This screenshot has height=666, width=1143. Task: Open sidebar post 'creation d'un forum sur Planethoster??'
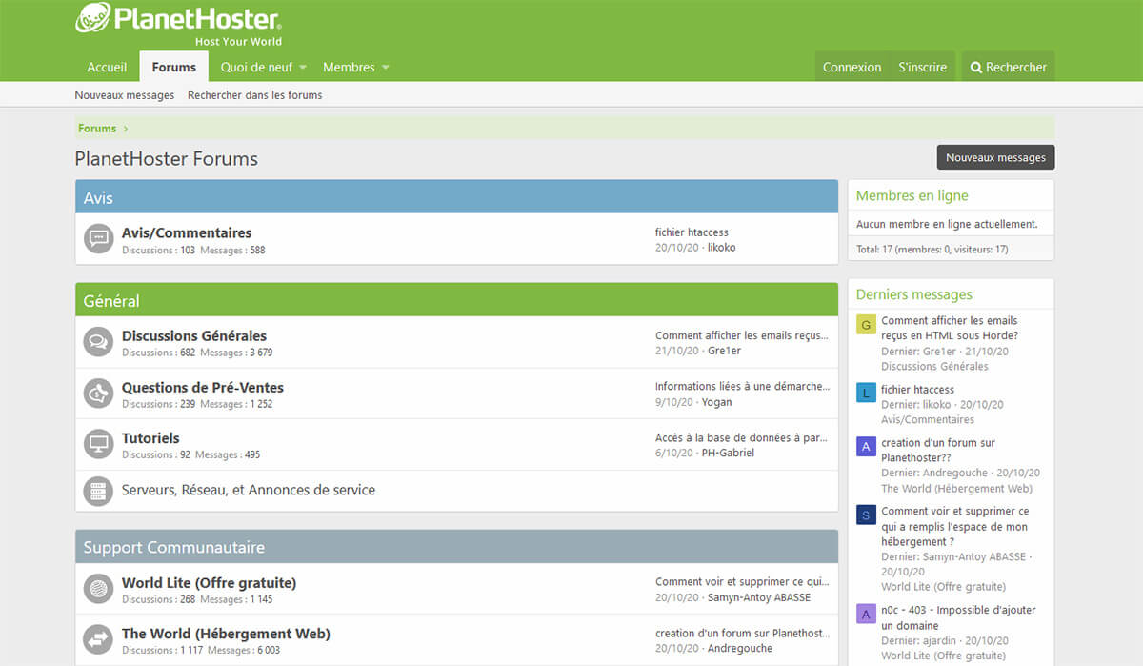tap(938, 450)
